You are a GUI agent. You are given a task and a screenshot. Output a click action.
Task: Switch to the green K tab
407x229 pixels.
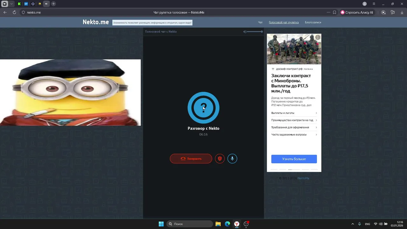click(19, 4)
